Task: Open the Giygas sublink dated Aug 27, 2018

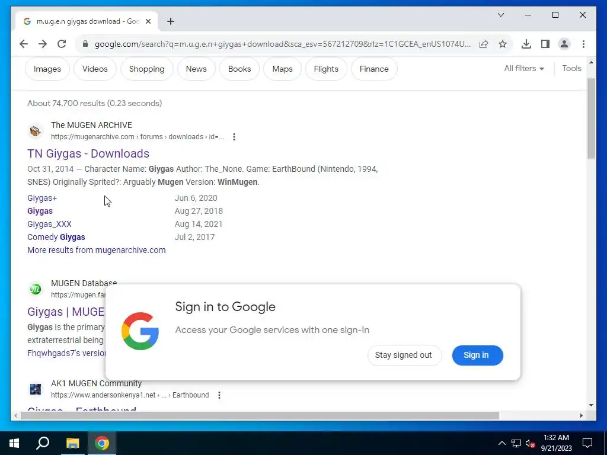Action: pyautogui.click(x=40, y=212)
